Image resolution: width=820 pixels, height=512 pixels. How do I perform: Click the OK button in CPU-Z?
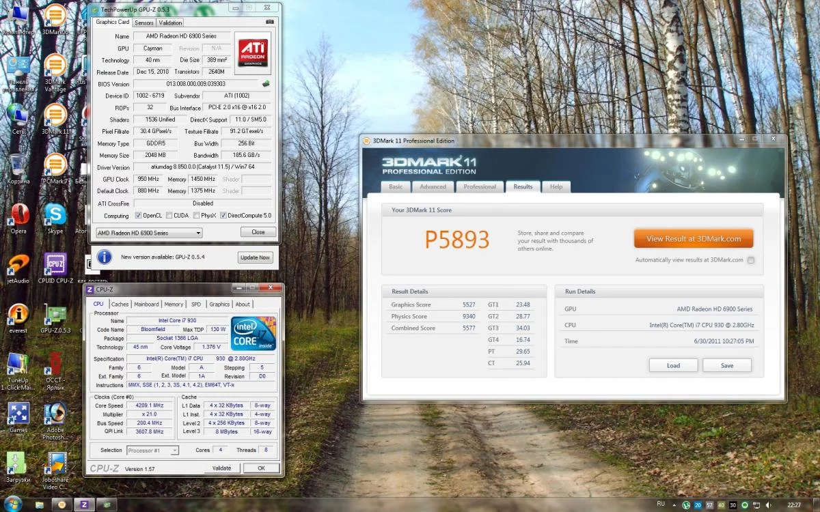[260, 468]
